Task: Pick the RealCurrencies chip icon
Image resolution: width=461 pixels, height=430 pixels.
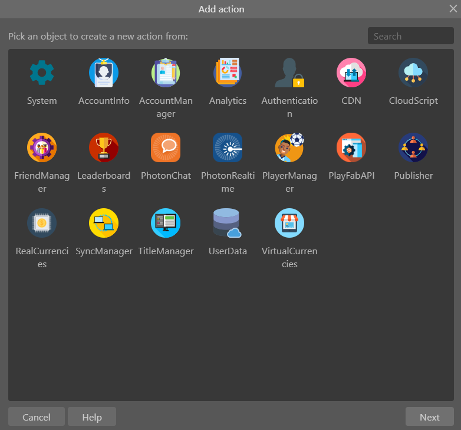Action: pyautogui.click(x=42, y=223)
